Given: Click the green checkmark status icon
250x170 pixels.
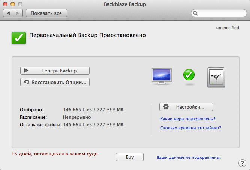Looking at the screenshot, I should [19, 38].
